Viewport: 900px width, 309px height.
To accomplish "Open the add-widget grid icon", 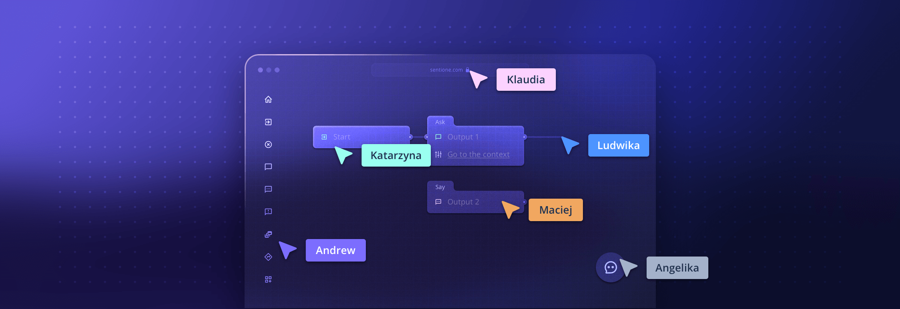I will click(x=268, y=279).
